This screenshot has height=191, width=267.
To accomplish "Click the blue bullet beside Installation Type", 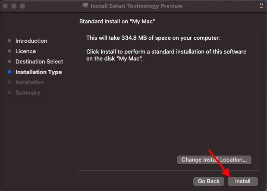I will [x=9, y=72].
